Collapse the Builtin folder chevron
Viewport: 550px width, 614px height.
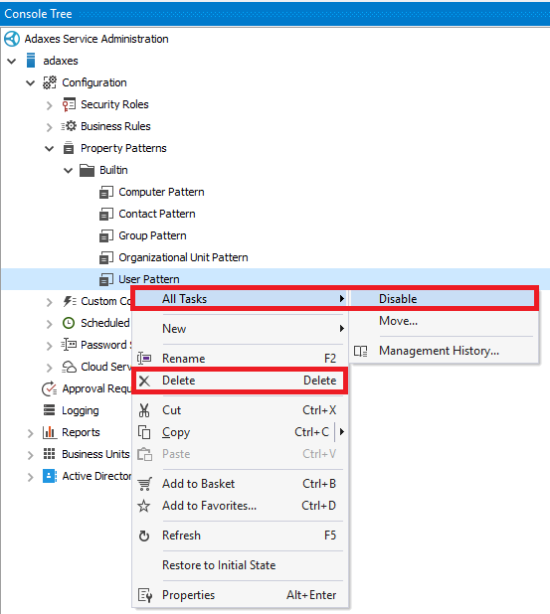[69, 170]
